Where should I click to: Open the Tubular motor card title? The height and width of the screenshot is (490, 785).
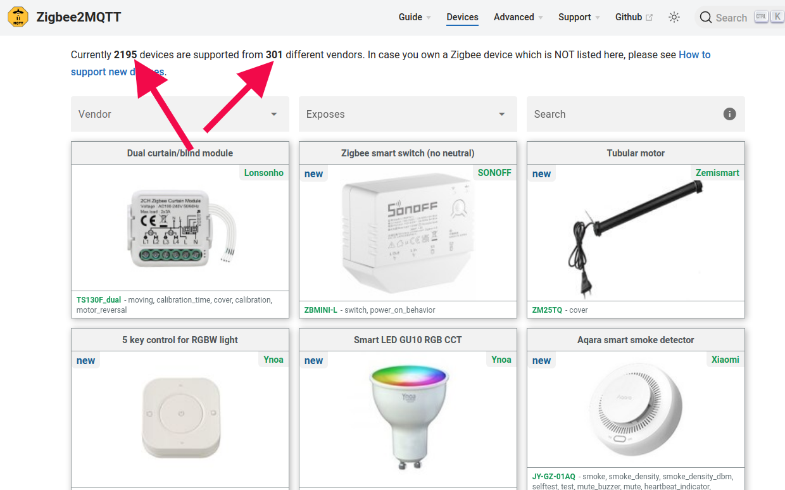coord(636,153)
